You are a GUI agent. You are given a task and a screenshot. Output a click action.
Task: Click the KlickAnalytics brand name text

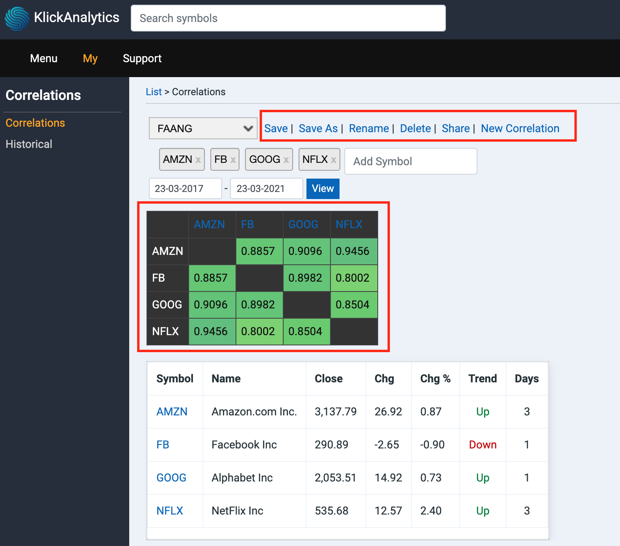[x=76, y=17]
